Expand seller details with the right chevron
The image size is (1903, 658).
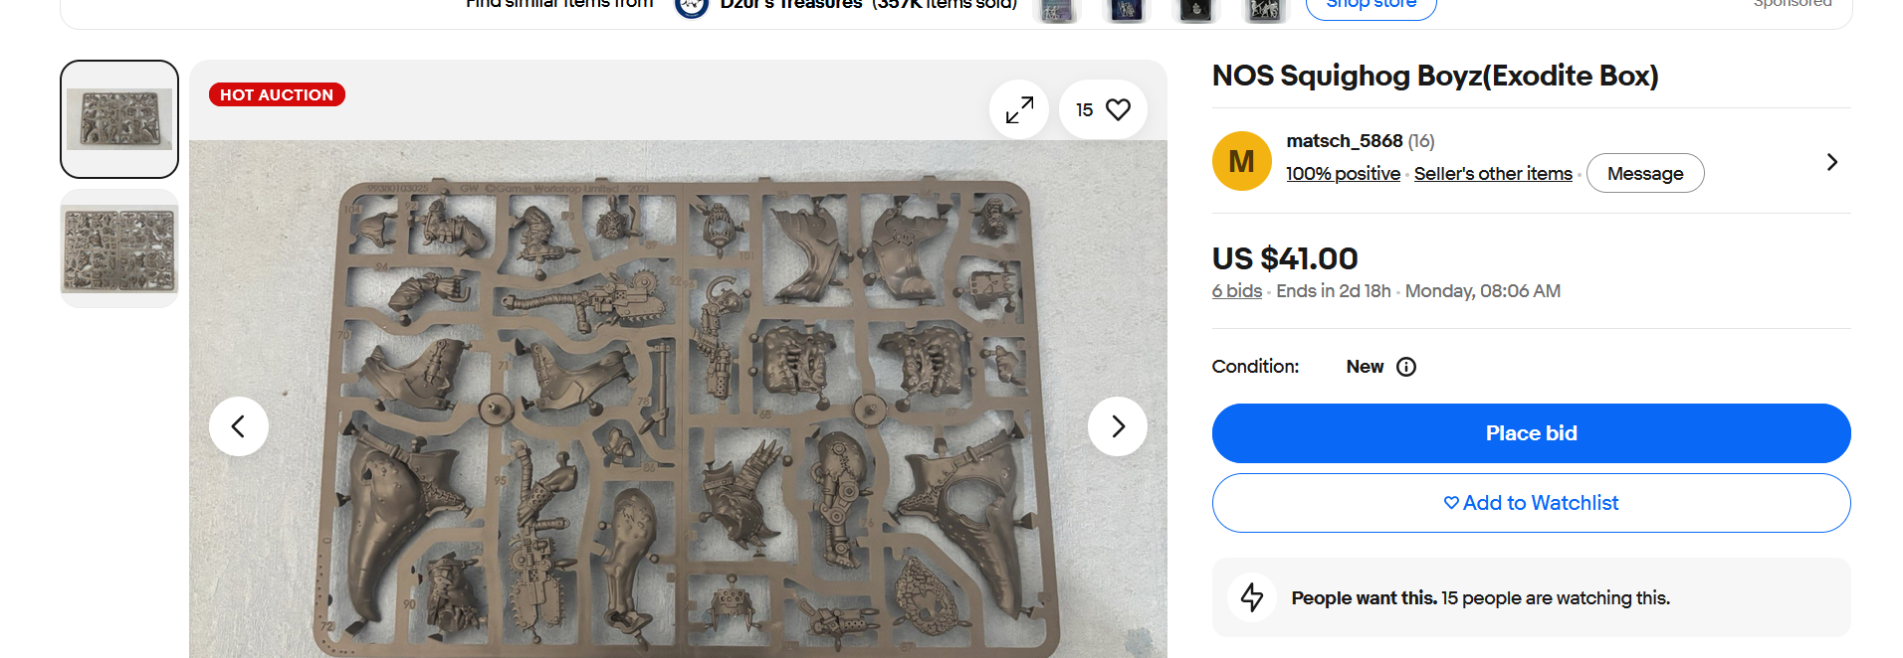1832,162
